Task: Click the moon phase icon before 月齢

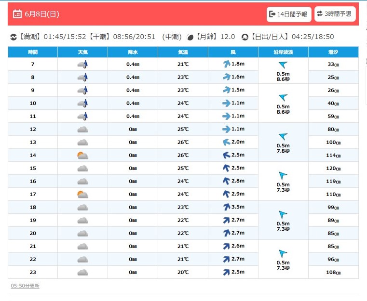Action: [190, 37]
